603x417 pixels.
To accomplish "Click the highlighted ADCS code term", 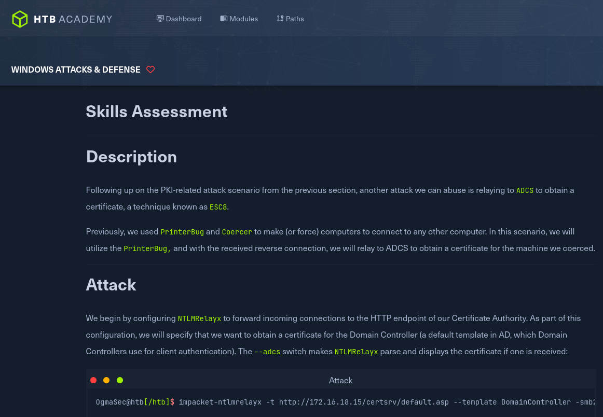I will coord(525,190).
